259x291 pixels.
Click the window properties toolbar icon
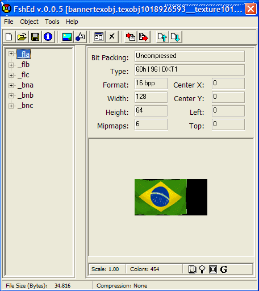click(x=99, y=37)
